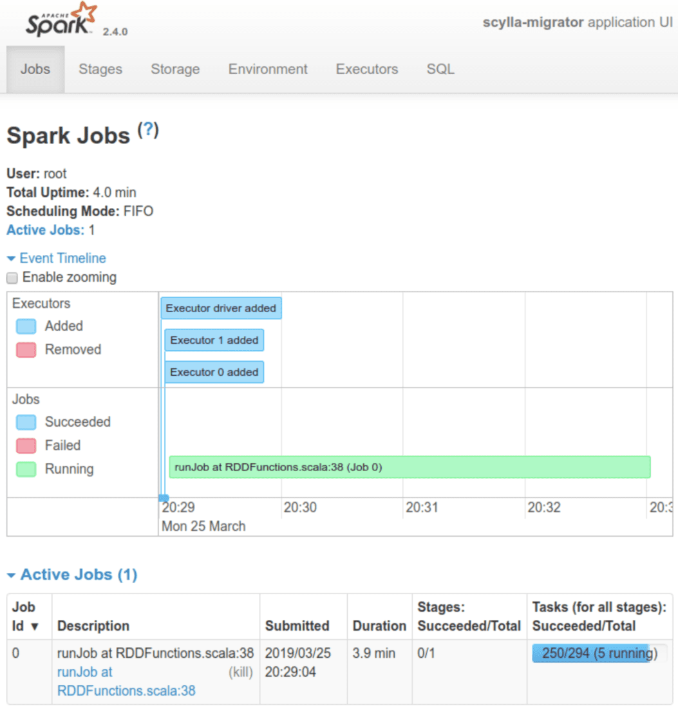The image size is (678, 708).
Task: Open the Storage tab
Action: click(x=174, y=69)
